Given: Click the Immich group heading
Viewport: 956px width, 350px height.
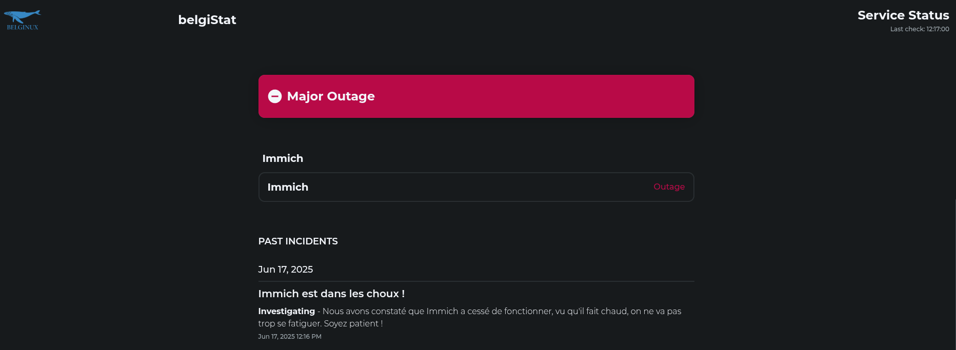Looking at the screenshot, I should pos(283,158).
